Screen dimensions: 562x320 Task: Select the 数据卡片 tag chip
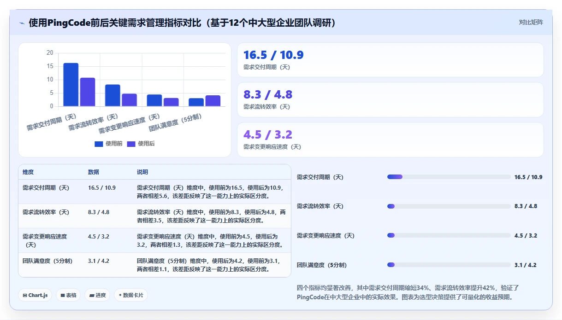131,295
